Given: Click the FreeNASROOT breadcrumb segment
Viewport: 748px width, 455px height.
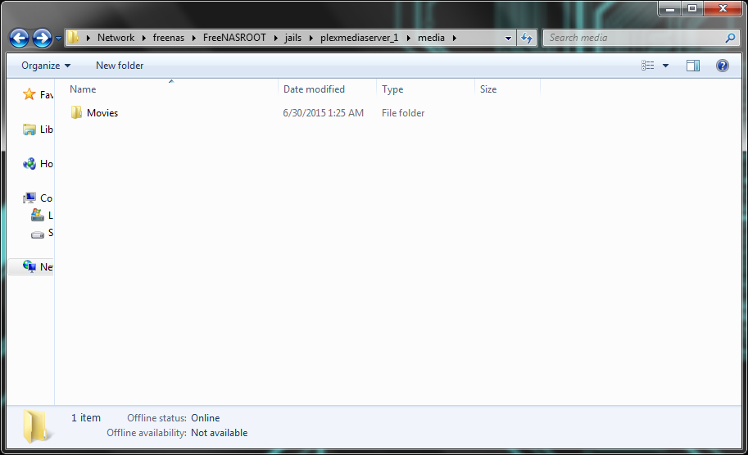Looking at the screenshot, I should [234, 38].
